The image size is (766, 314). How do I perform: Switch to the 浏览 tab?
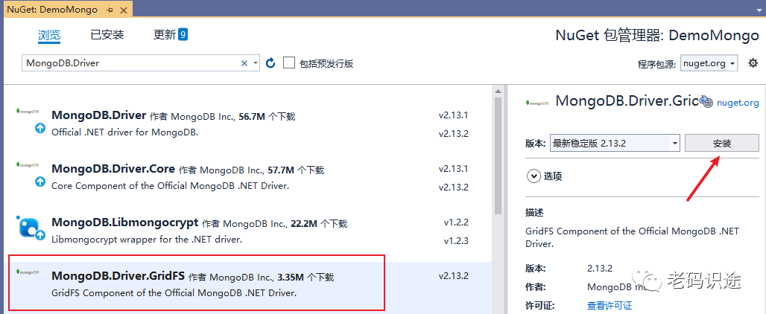click(49, 35)
